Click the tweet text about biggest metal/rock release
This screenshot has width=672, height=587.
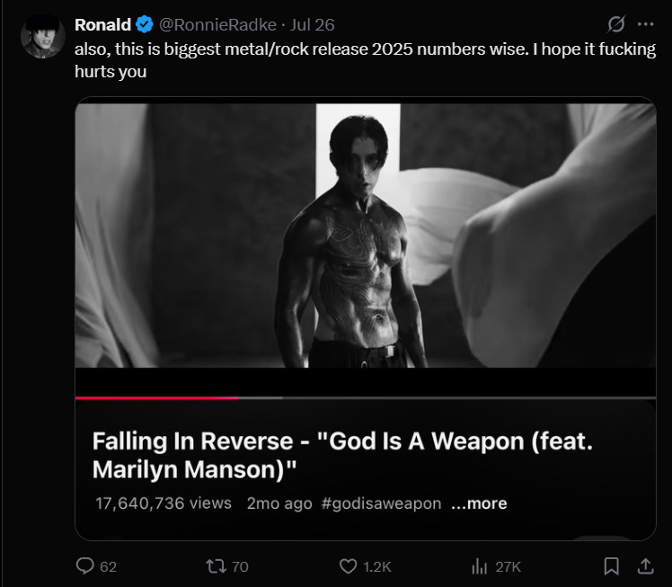click(365, 60)
